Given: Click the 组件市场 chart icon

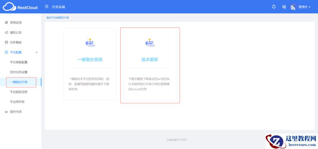Looking at the screenshot, I should (6, 112).
